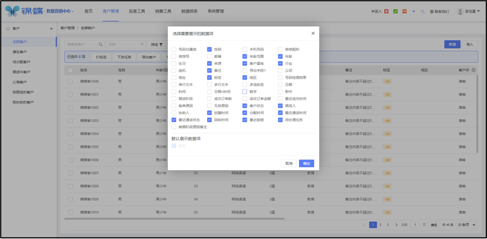Click the page number jump input

point(415,225)
